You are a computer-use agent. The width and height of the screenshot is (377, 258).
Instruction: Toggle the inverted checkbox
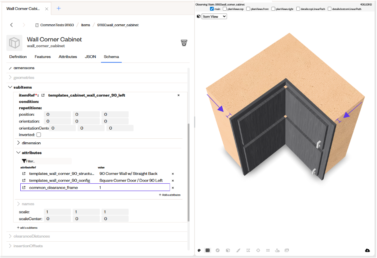pos(39,135)
